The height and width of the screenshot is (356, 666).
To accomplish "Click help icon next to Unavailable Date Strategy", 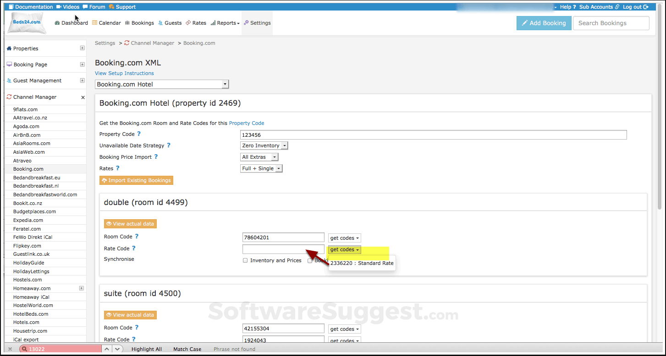I will (169, 146).
